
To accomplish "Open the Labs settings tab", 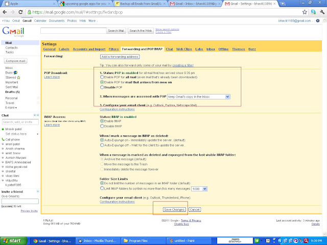I will (x=199, y=49).
